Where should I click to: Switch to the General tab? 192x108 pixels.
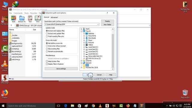coord(46,17)
